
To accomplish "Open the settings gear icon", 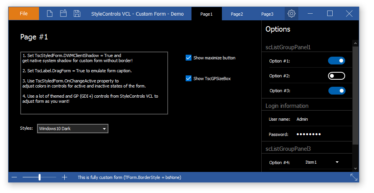I will (x=291, y=14).
